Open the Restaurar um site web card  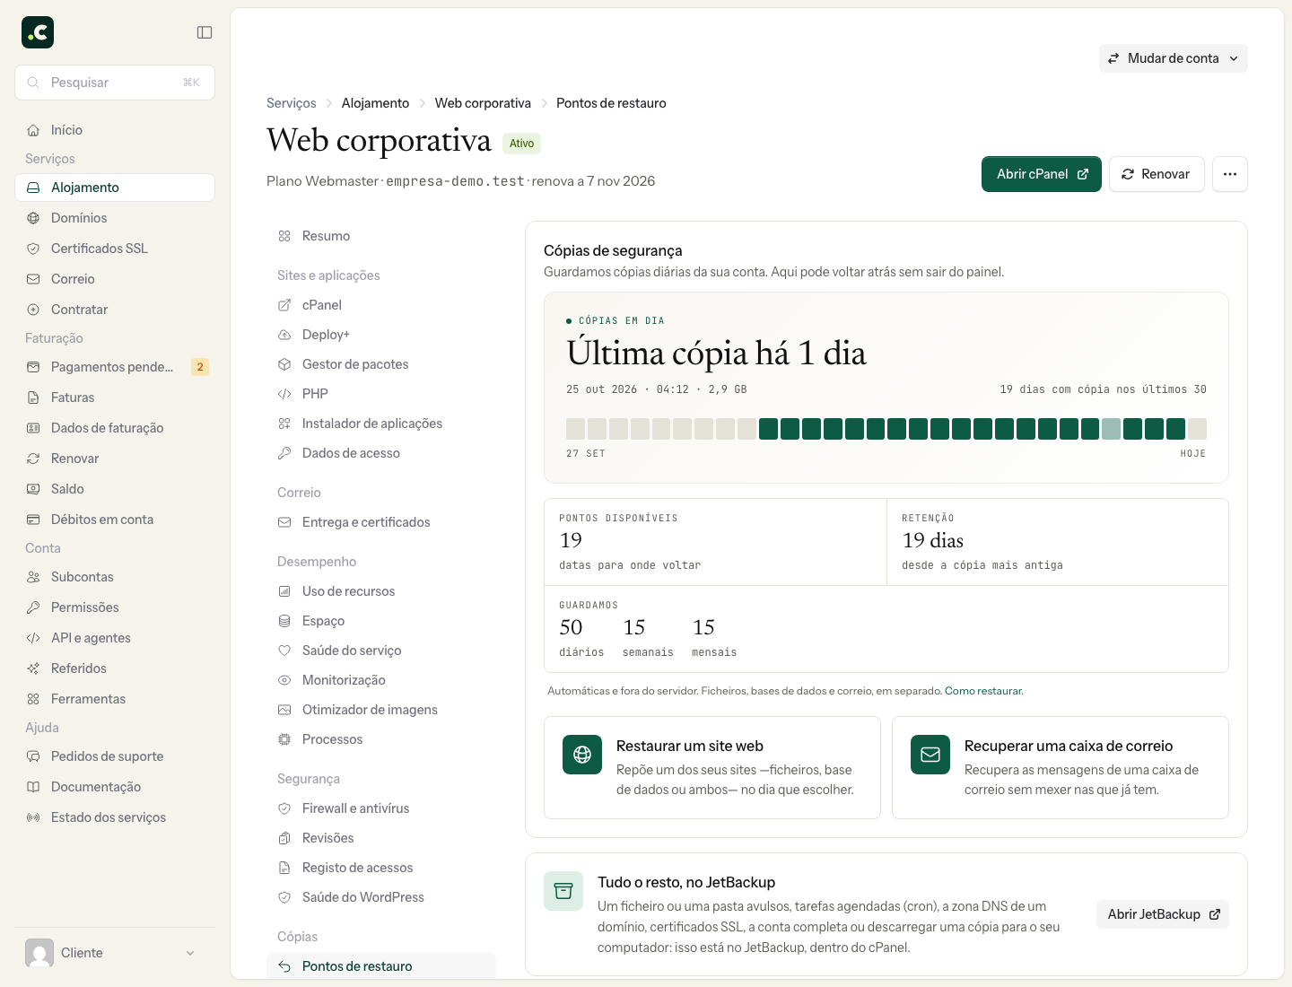tap(712, 767)
